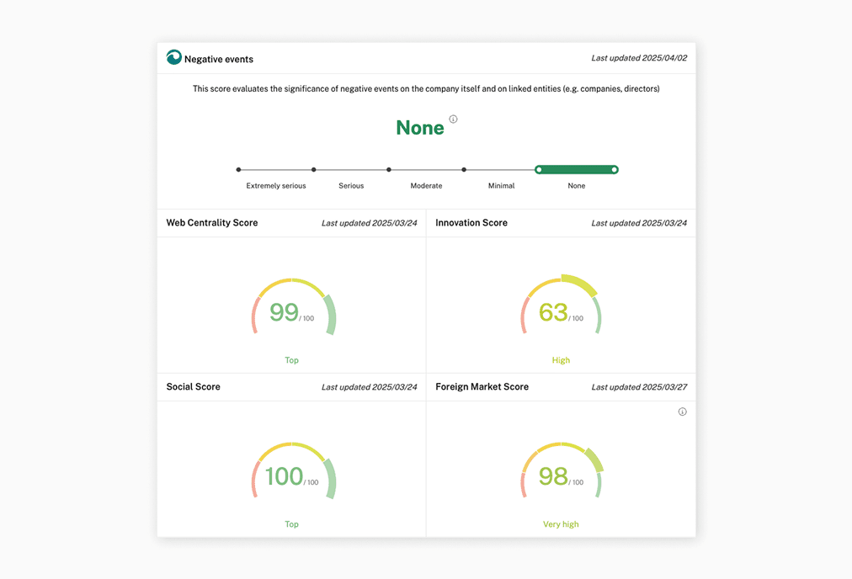The height and width of the screenshot is (579, 852).
Task: Click the 'High' label under Innovation gauge
Action: click(x=561, y=360)
